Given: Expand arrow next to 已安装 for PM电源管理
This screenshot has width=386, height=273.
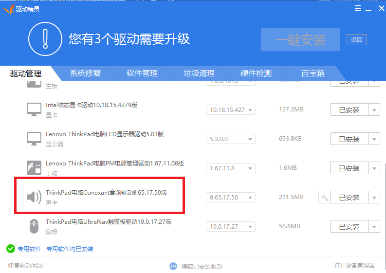Looking at the screenshot, I should (374, 168).
